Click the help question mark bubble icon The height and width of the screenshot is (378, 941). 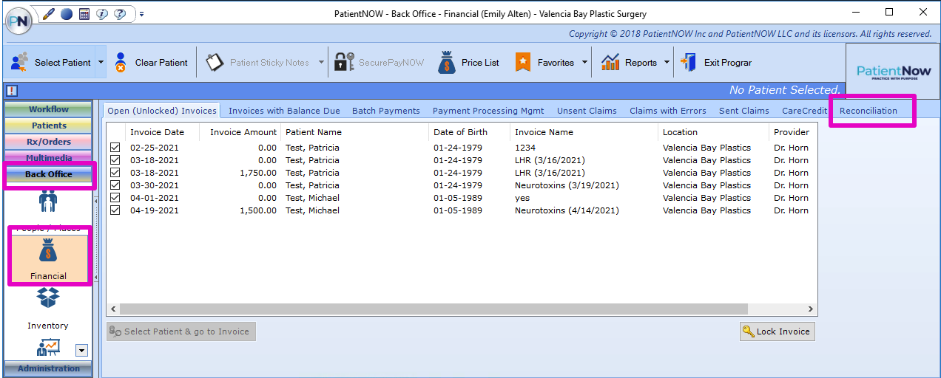pyautogui.click(x=119, y=13)
